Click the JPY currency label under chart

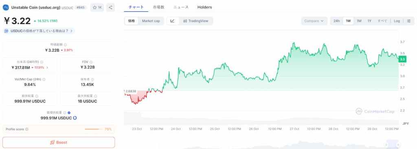tap(405, 123)
